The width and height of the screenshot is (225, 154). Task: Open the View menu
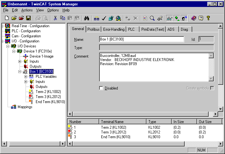click(x=40, y=10)
